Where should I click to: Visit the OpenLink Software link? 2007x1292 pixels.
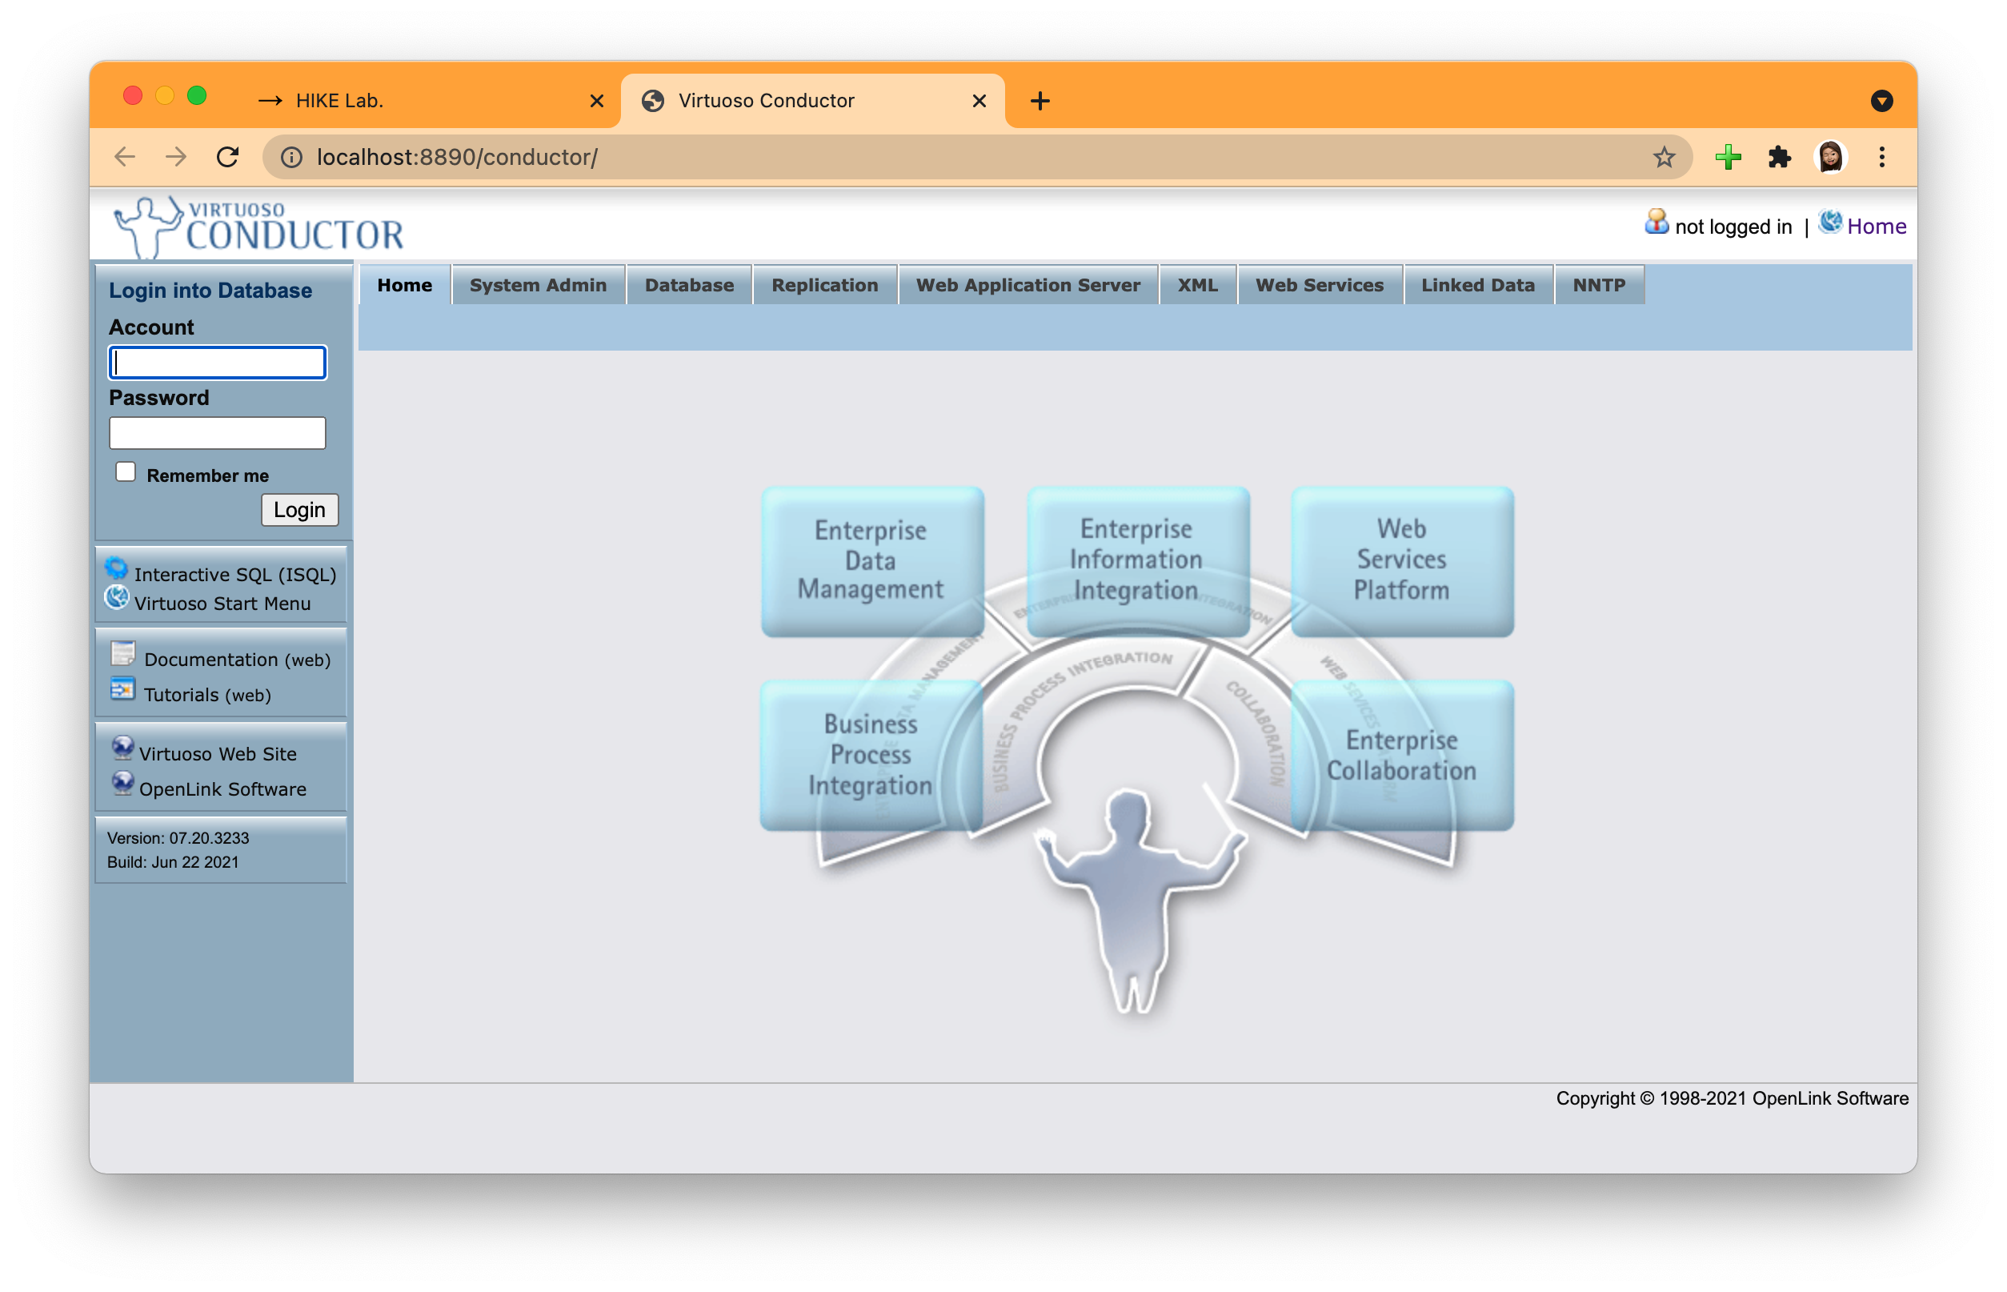[x=223, y=788]
